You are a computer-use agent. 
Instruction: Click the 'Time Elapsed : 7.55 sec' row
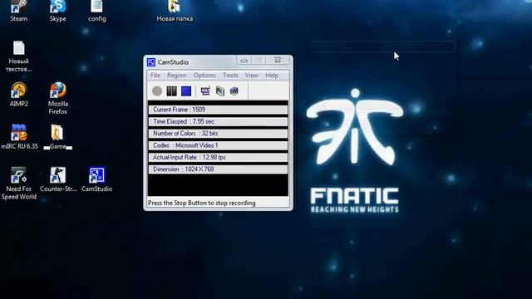pos(218,121)
